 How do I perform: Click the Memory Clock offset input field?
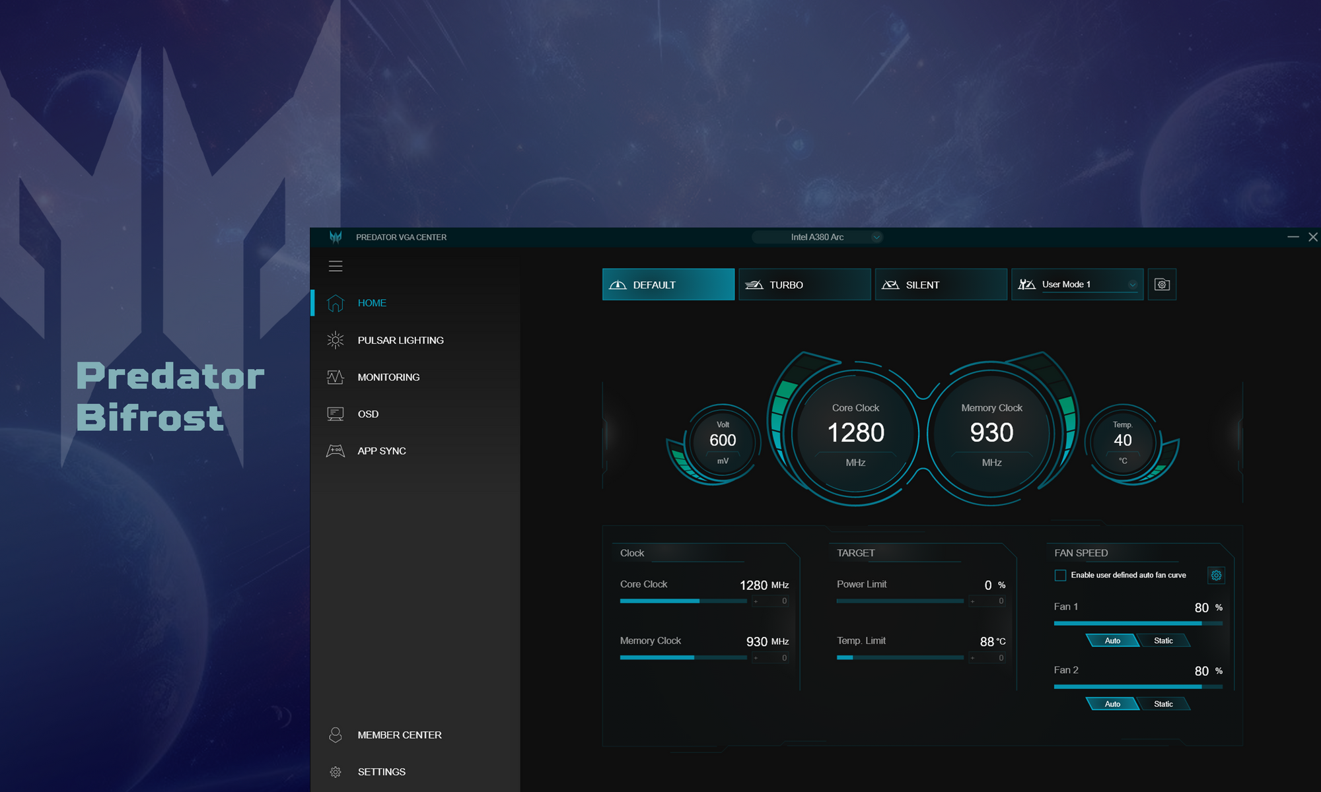point(771,657)
